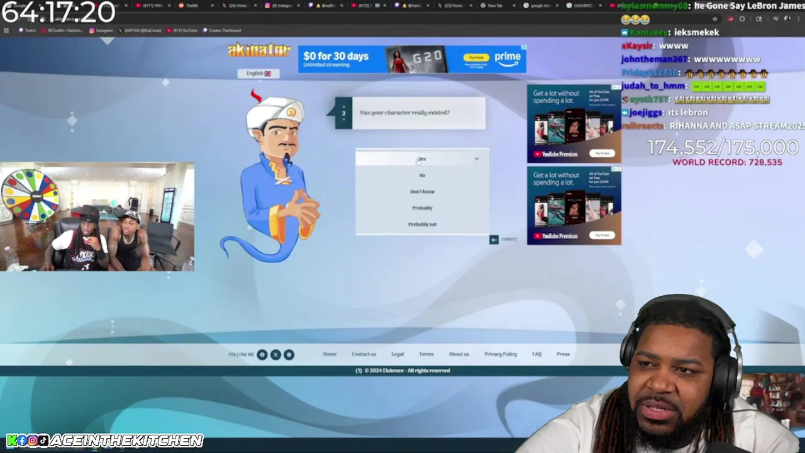
Task: Open the Facebook follow icon
Action: 262,354
